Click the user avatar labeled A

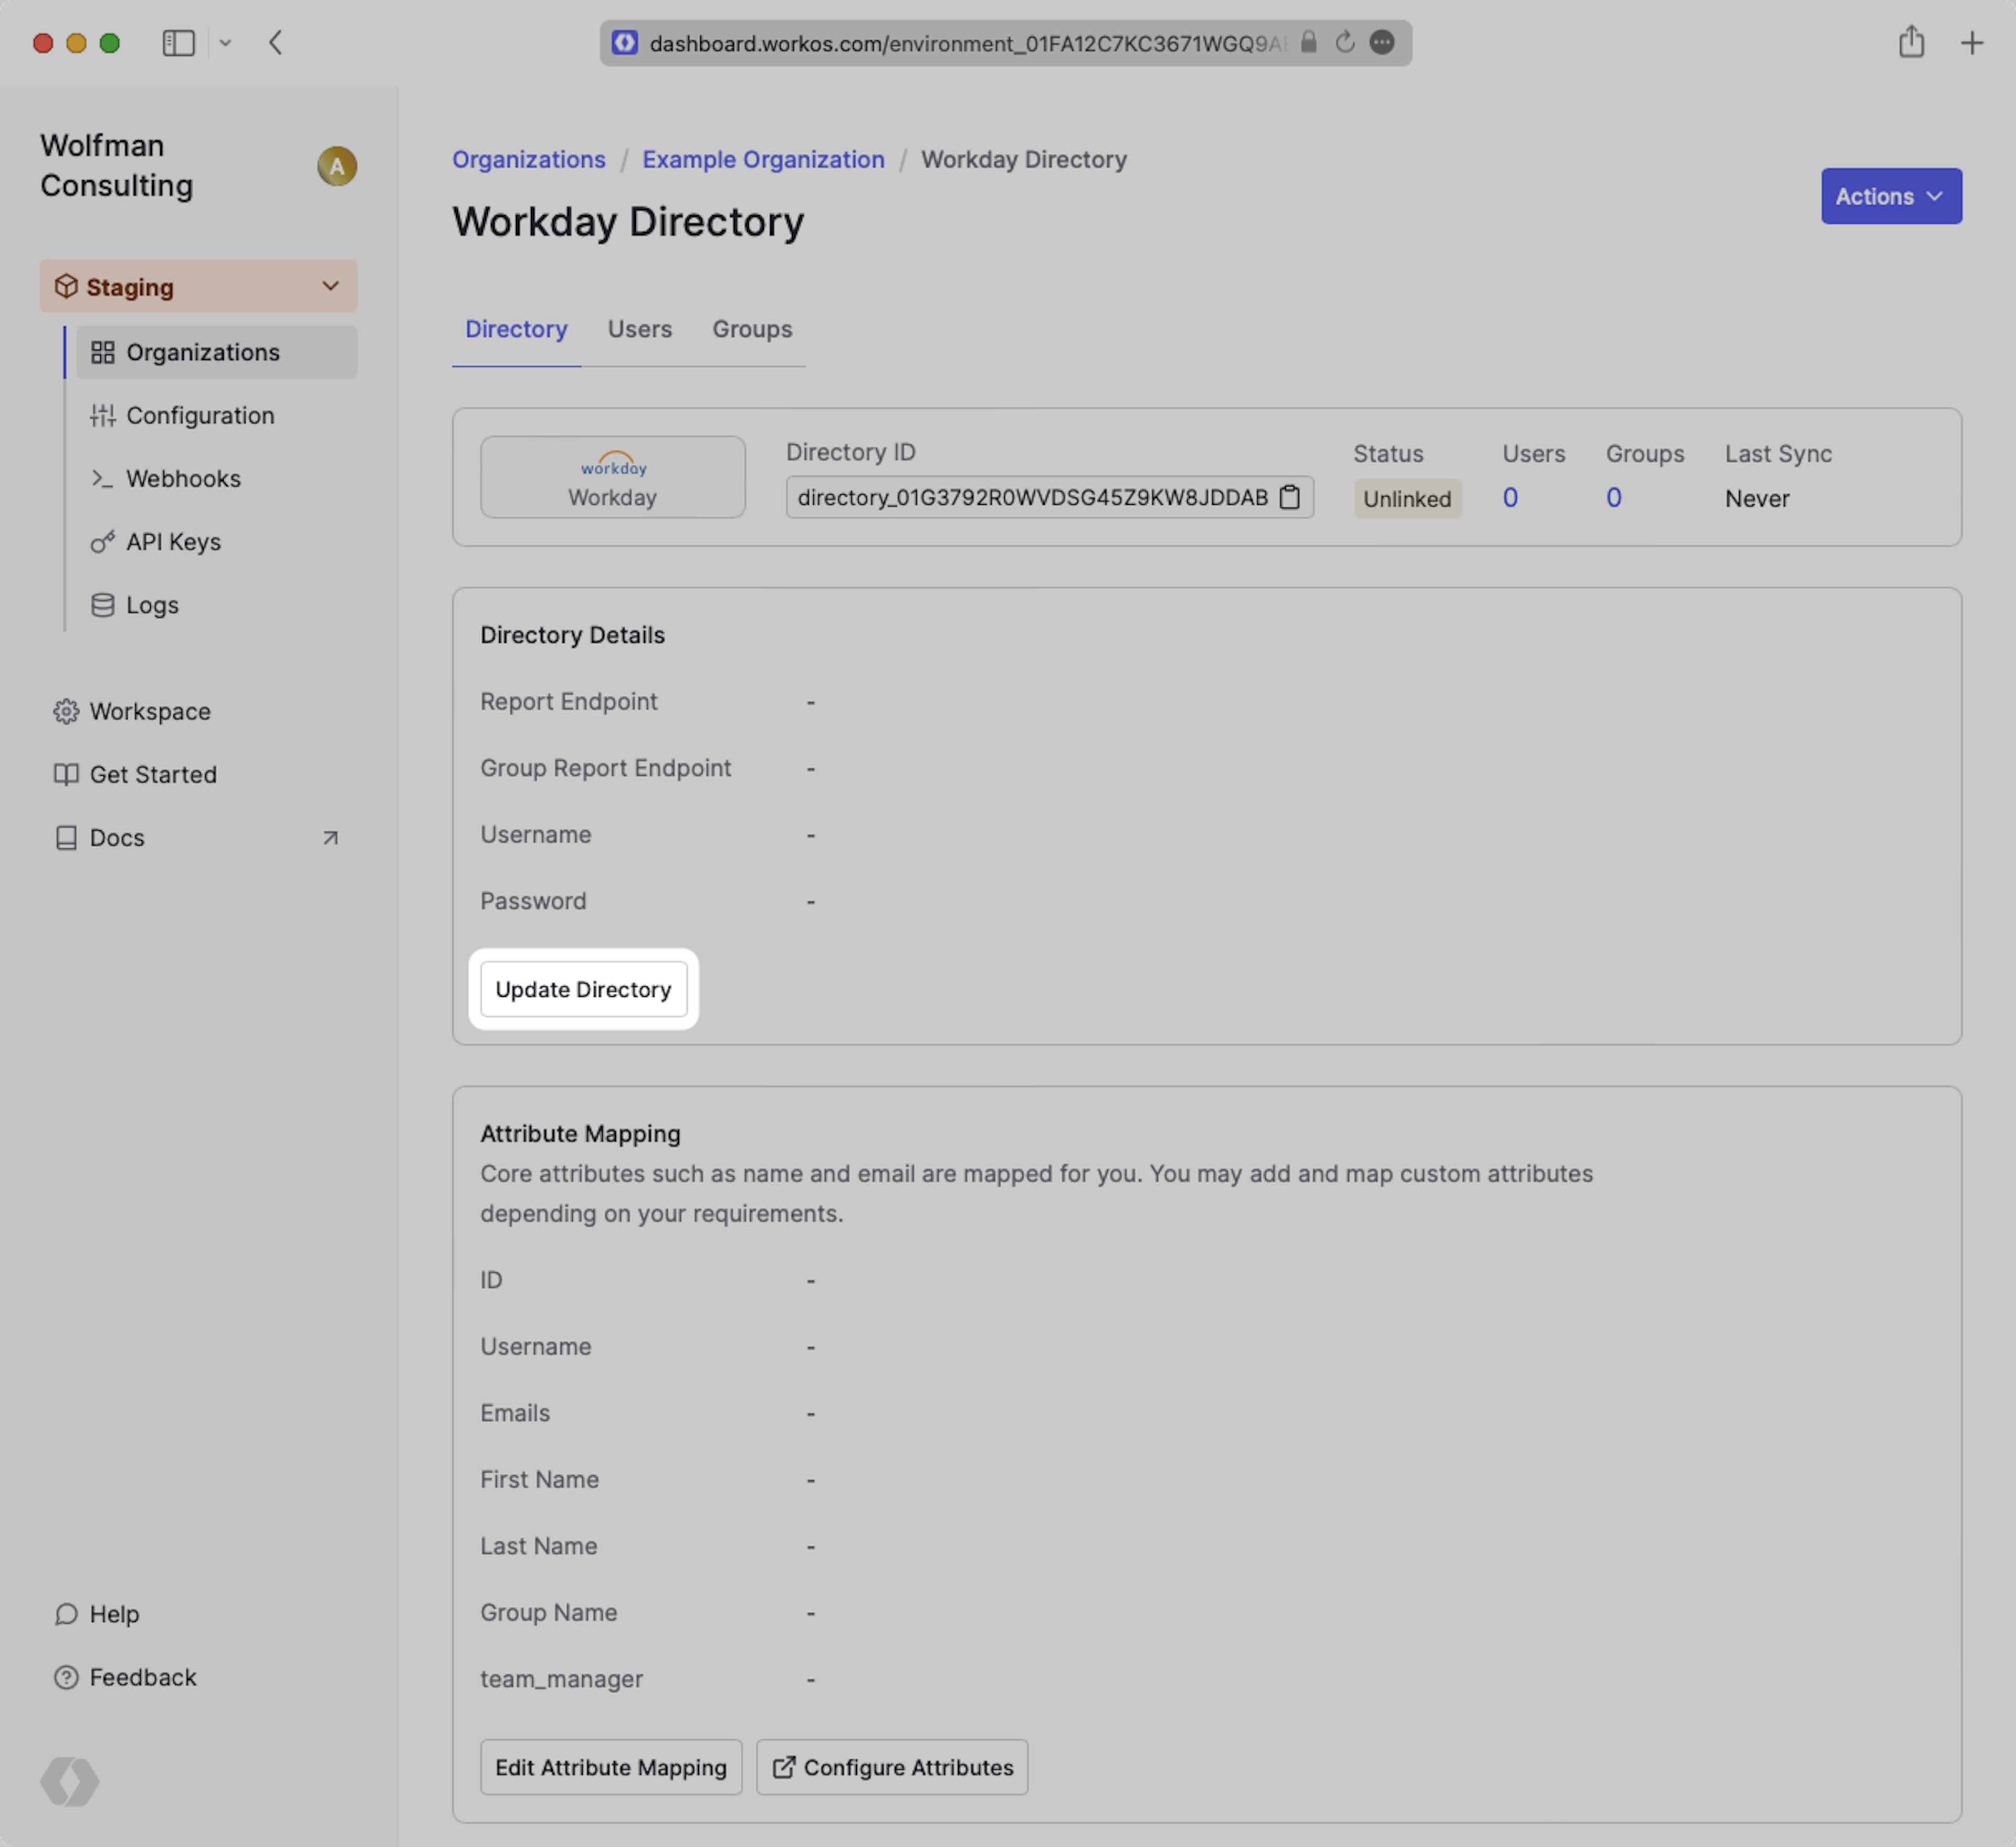337,166
